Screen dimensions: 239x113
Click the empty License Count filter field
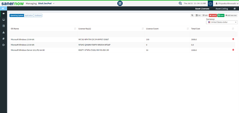point(167,34)
